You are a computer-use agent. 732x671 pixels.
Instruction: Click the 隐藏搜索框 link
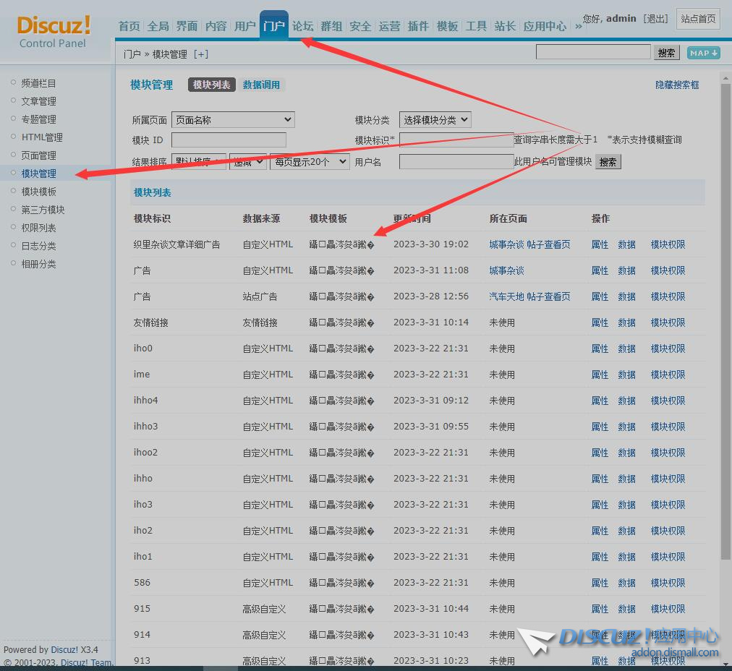coord(677,85)
